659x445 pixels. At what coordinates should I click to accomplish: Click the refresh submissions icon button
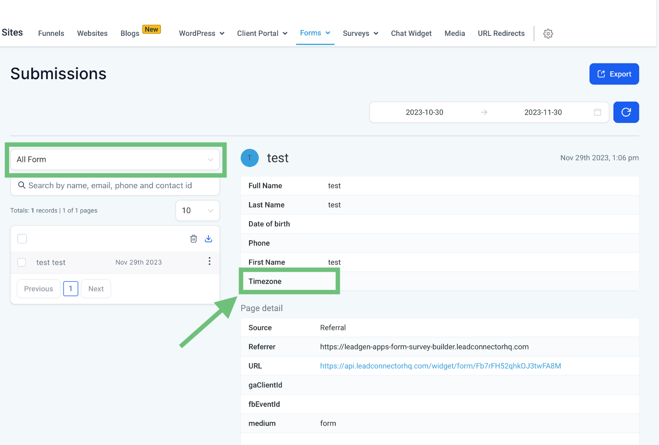626,112
